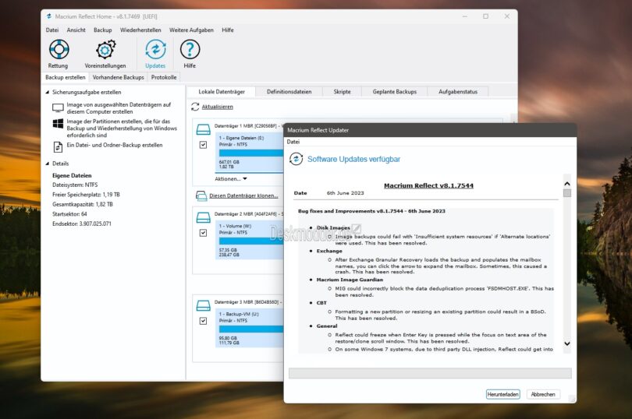Click Image der Partitionen erstellen link text
Screen dimensions: 632x419
click(122, 128)
